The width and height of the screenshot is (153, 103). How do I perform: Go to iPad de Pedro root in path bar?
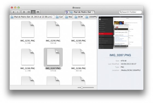tap(31, 17)
